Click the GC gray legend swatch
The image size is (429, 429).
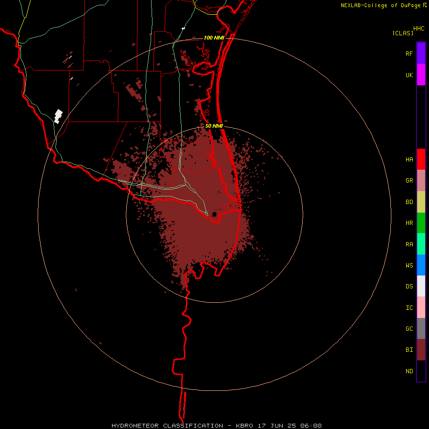click(421, 328)
